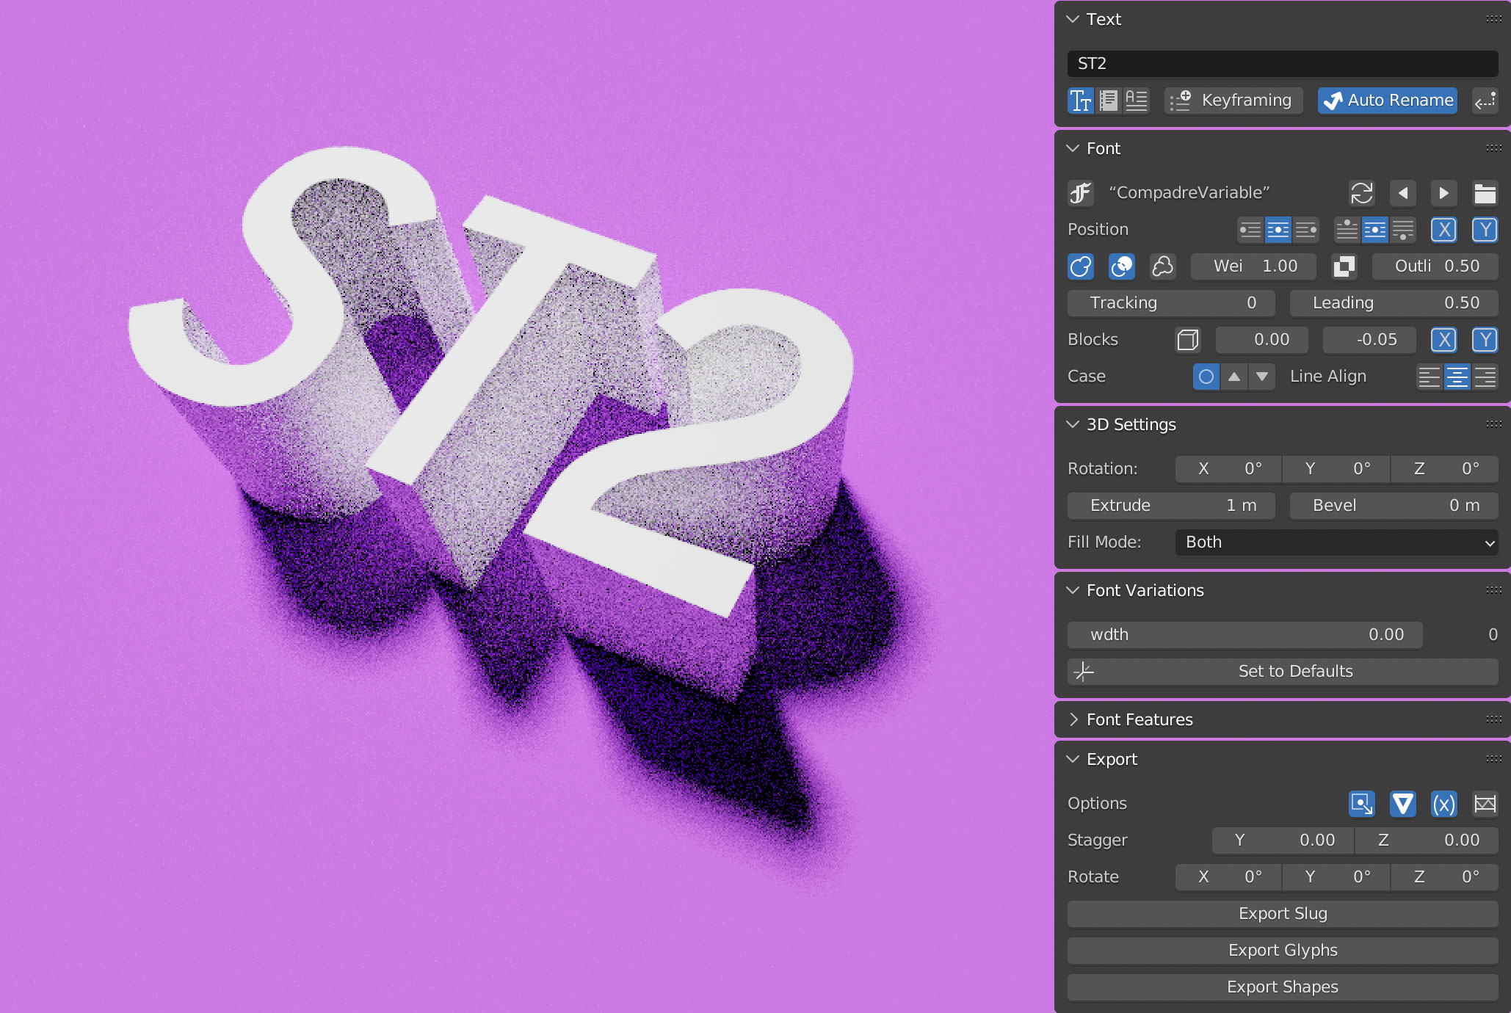
Task: Select the first text mode icon tab
Action: 1081,101
